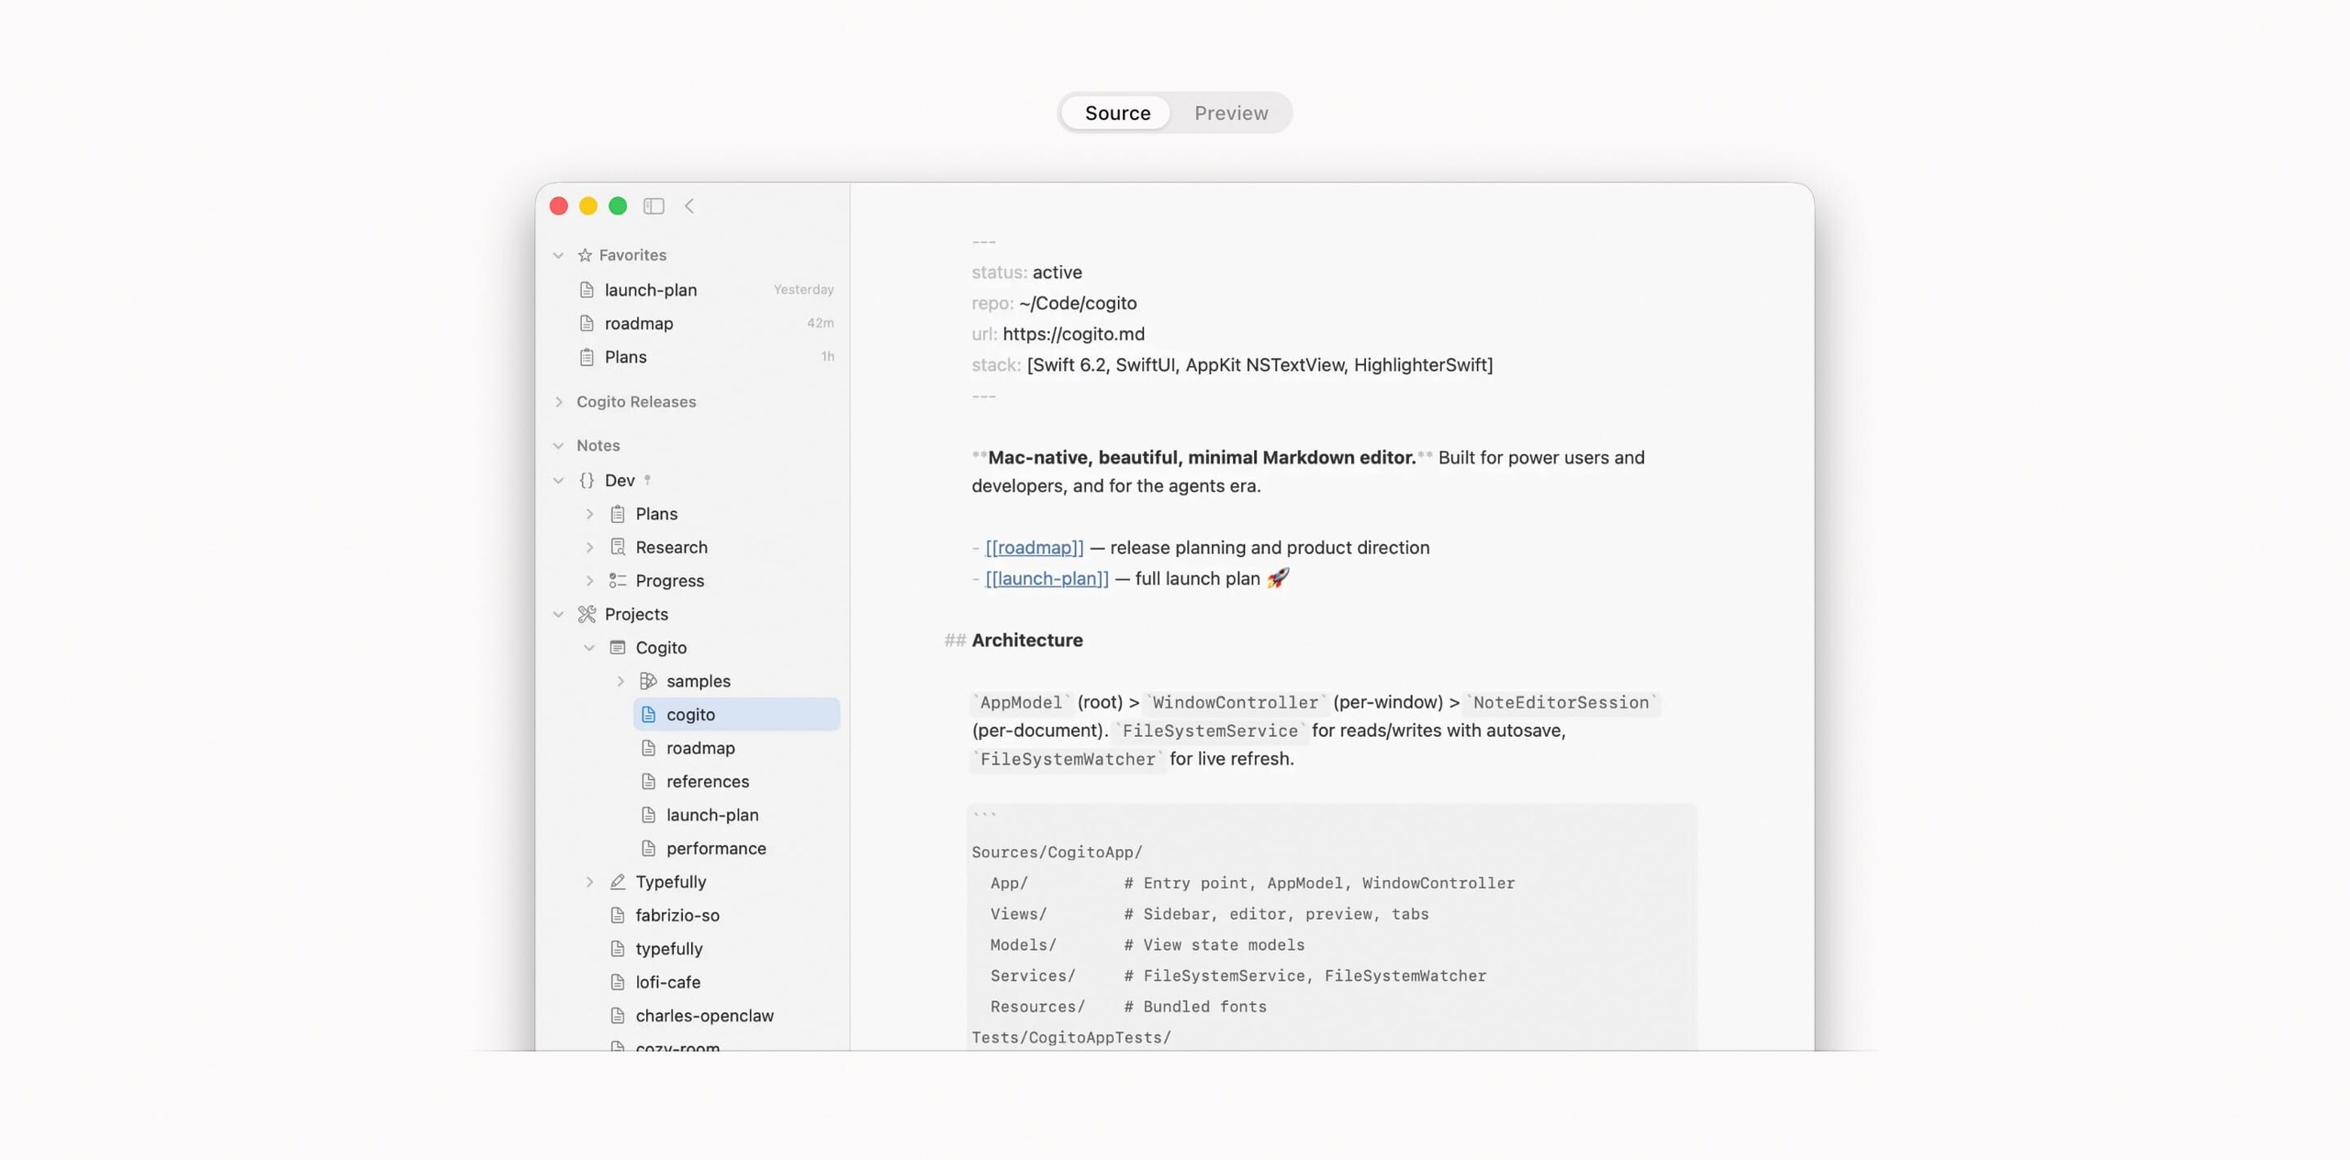The height and width of the screenshot is (1160, 2350).
Task: Open Plans item in Favorites
Action: point(706,357)
